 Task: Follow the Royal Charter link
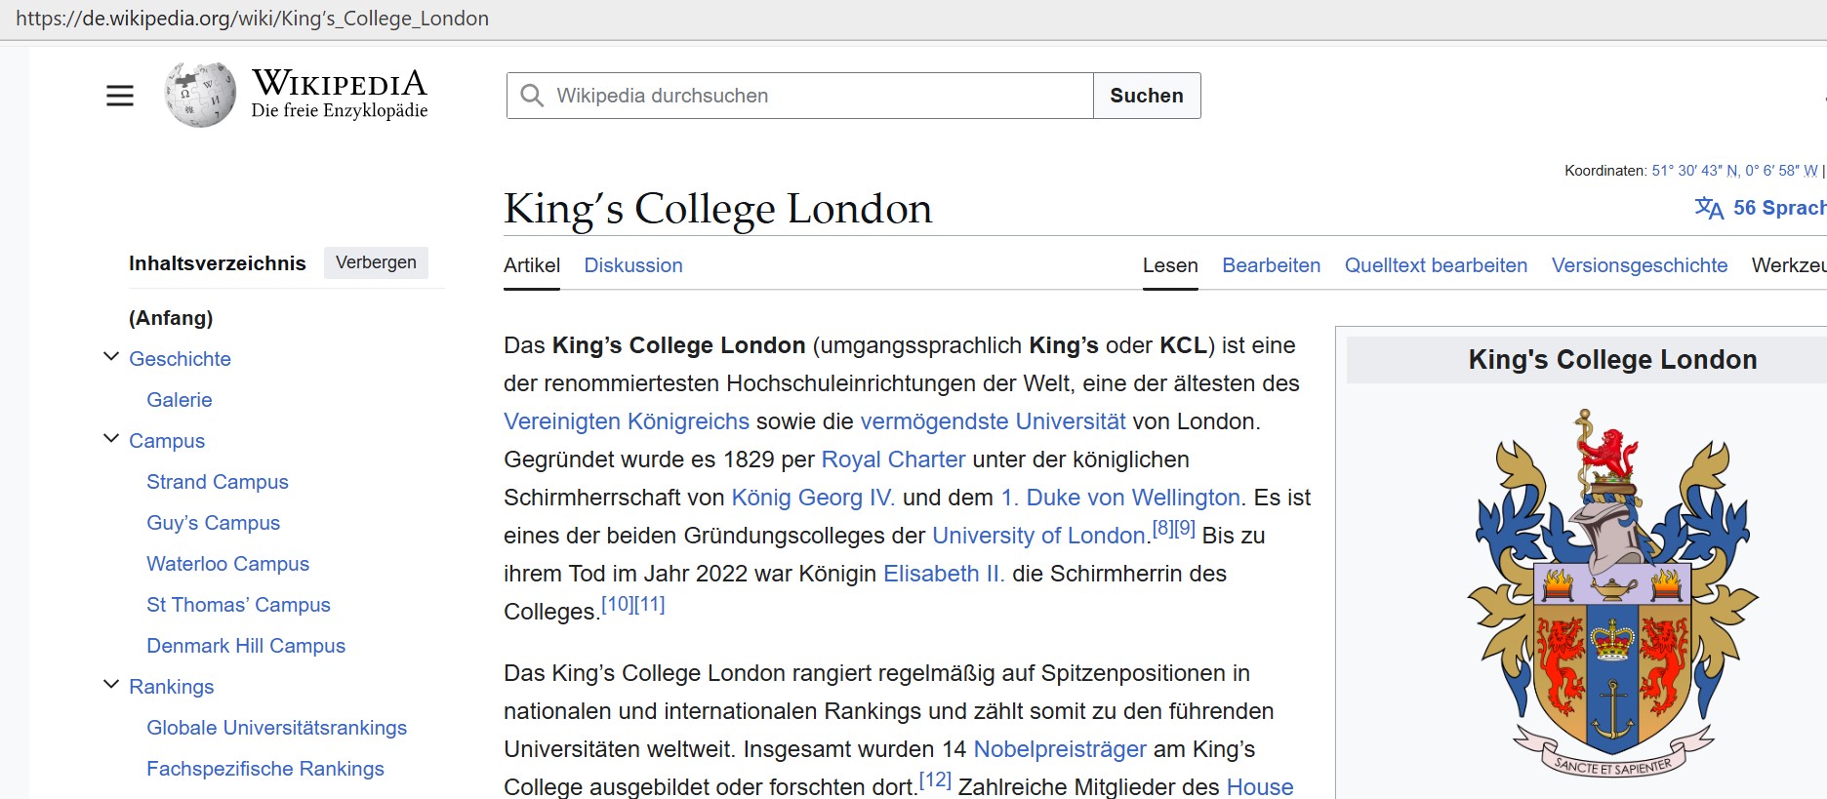pos(893,459)
